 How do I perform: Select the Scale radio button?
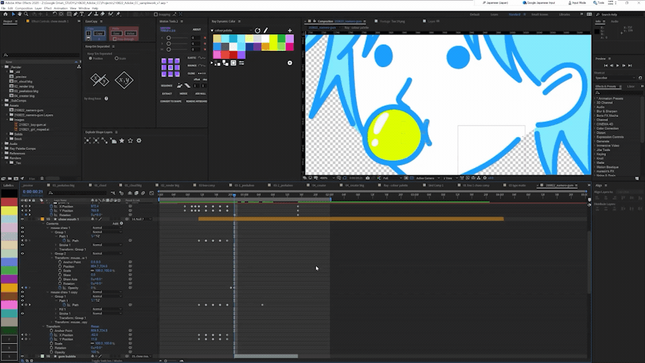[116, 58]
